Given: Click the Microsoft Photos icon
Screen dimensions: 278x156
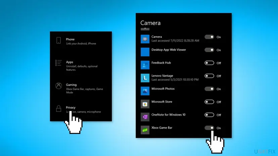Looking at the screenshot, I should pos(145,91).
